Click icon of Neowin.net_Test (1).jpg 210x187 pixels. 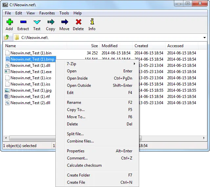pos(7,90)
